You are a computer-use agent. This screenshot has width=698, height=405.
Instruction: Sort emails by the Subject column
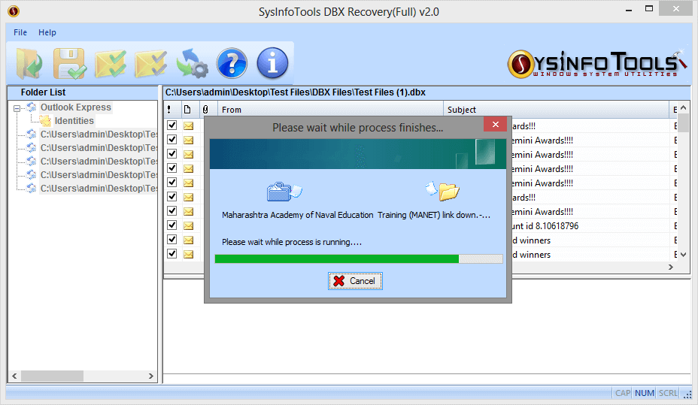tap(556, 110)
